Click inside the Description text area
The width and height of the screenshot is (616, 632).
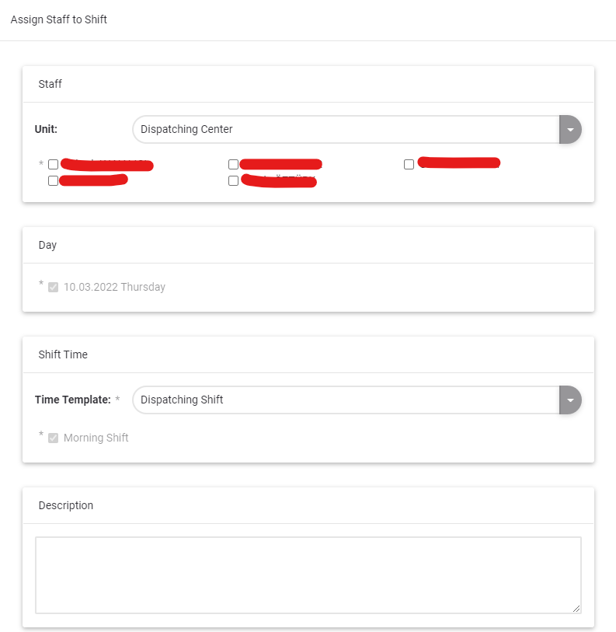tap(308, 575)
